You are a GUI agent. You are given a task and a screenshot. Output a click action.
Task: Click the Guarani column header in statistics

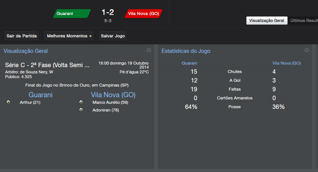coord(189,63)
